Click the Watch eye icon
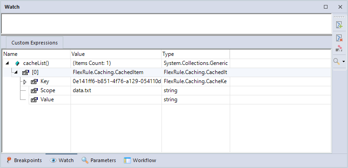 tap(53, 160)
